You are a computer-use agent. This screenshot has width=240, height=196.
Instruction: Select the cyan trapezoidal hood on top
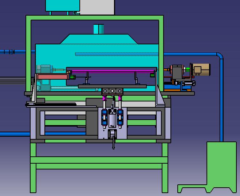point(98,39)
